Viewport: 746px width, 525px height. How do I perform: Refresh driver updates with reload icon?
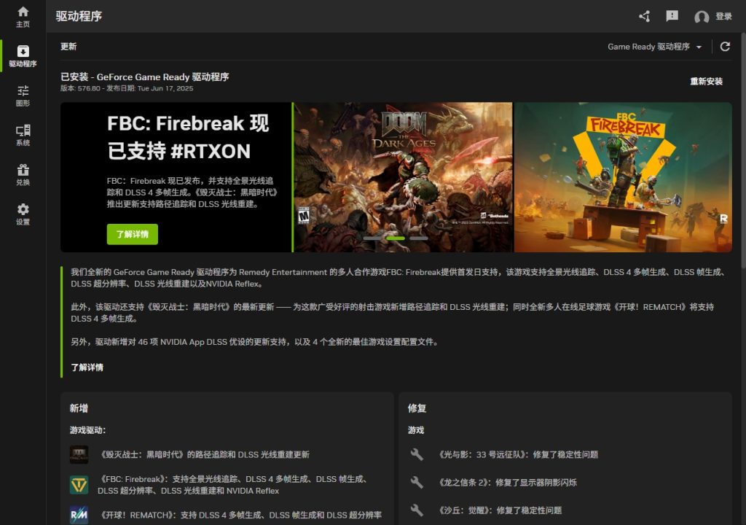725,46
